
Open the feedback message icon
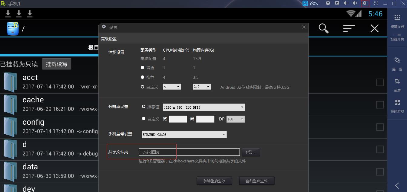[x=337, y=3]
